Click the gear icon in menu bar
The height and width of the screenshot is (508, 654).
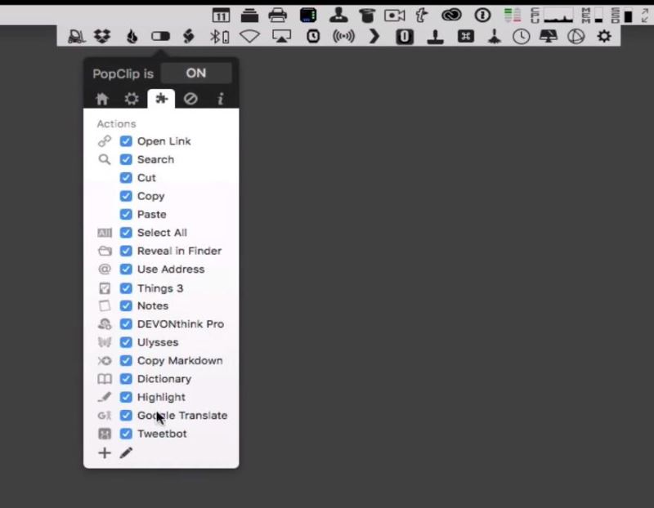(604, 36)
